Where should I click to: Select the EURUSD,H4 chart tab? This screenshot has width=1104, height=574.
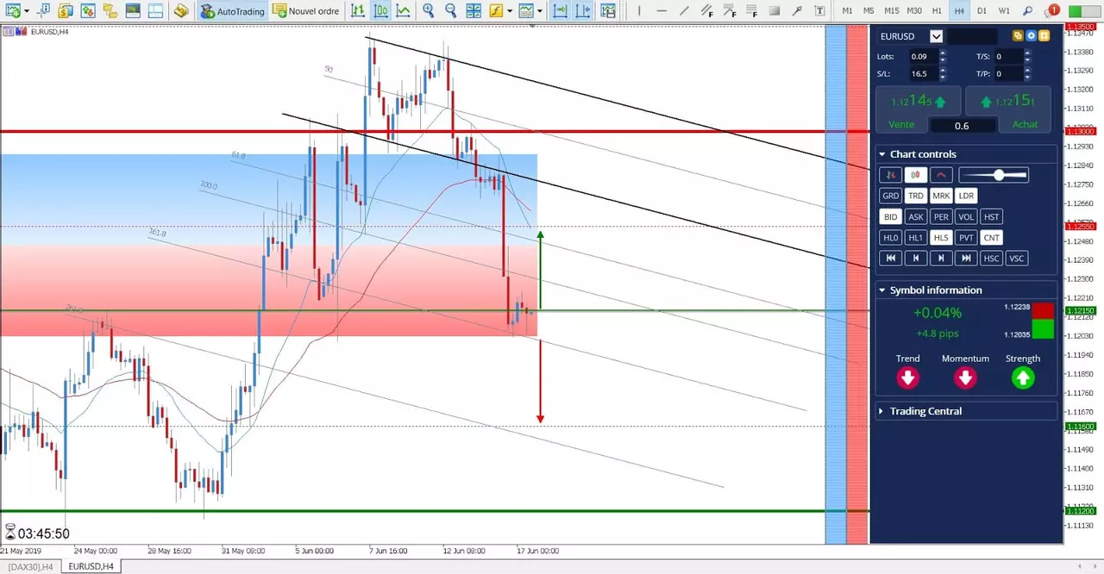(91, 566)
